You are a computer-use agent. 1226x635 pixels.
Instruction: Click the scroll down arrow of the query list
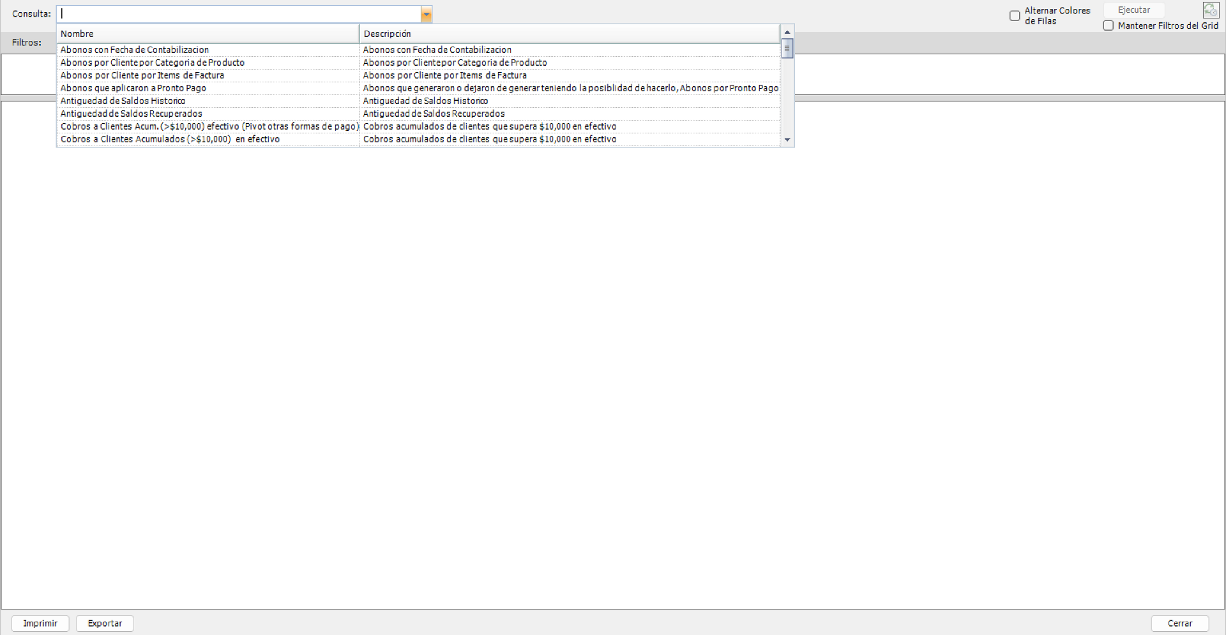click(x=787, y=140)
